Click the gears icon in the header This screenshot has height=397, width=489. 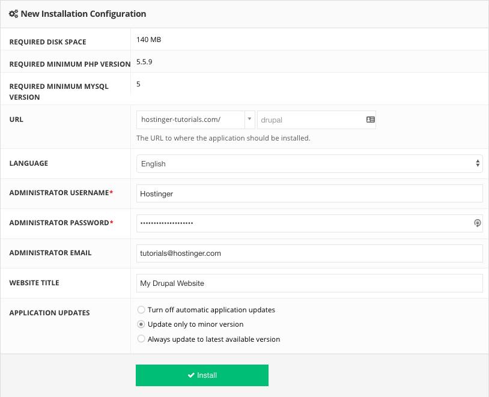point(13,13)
